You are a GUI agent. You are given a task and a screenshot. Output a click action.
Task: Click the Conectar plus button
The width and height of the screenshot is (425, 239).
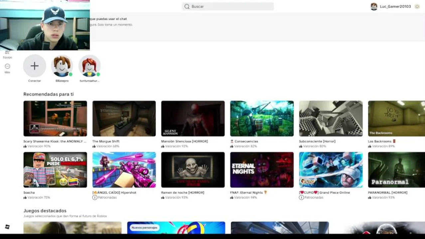click(x=35, y=66)
